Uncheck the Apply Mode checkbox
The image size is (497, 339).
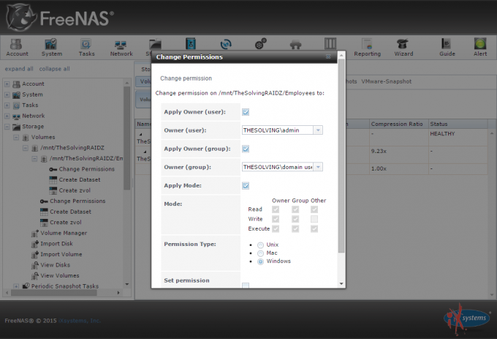pos(246,186)
